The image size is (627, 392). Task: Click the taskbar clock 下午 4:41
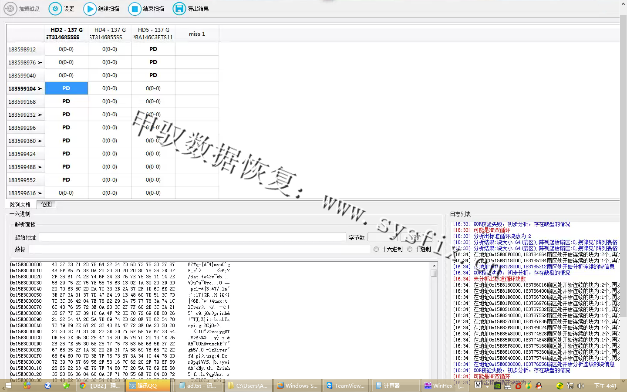[605, 385]
